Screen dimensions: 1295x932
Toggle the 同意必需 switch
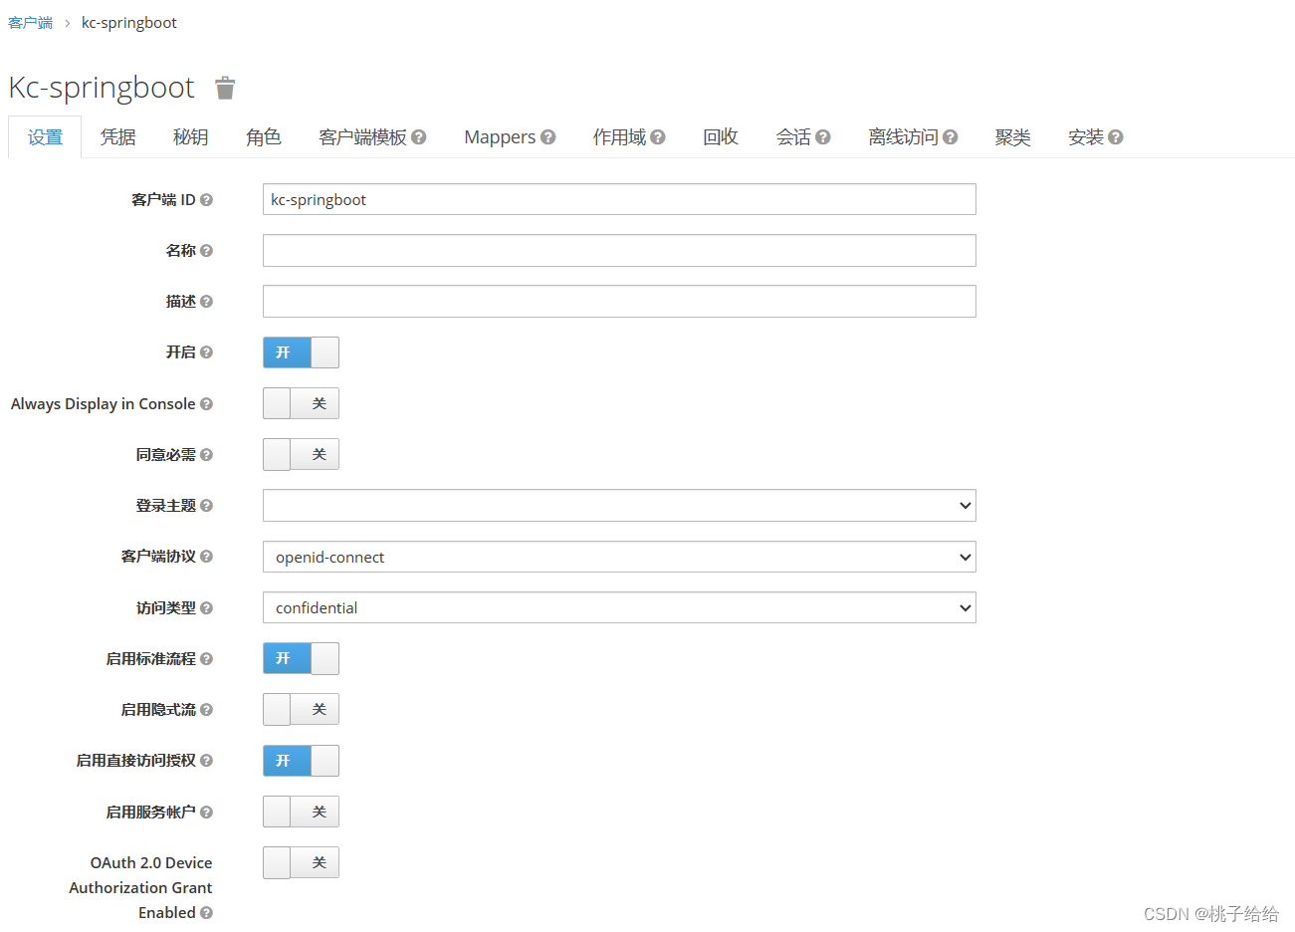click(301, 454)
